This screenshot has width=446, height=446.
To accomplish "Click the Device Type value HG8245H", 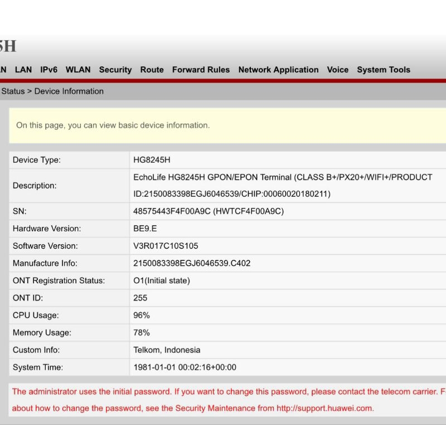I will (x=152, y=160).
